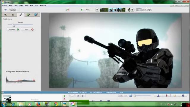This screenshot has width=190, height=107.
Task: Open Google Chrome from taskbar
Action: click(56, 104)
